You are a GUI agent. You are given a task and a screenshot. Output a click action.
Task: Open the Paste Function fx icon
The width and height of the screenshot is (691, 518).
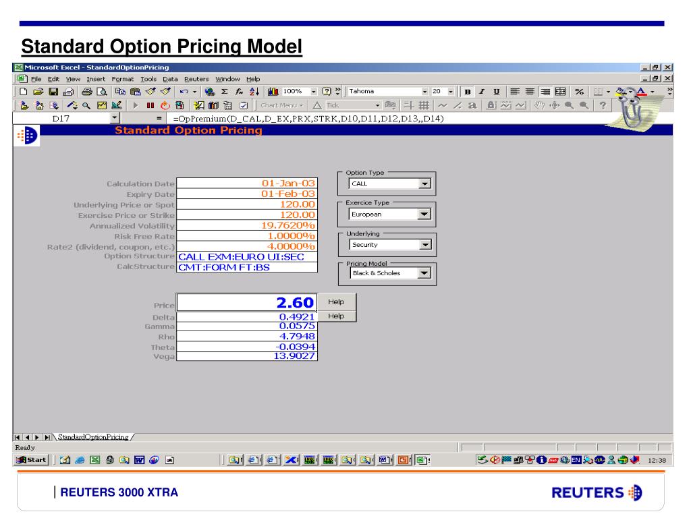(x=239, y=91)
